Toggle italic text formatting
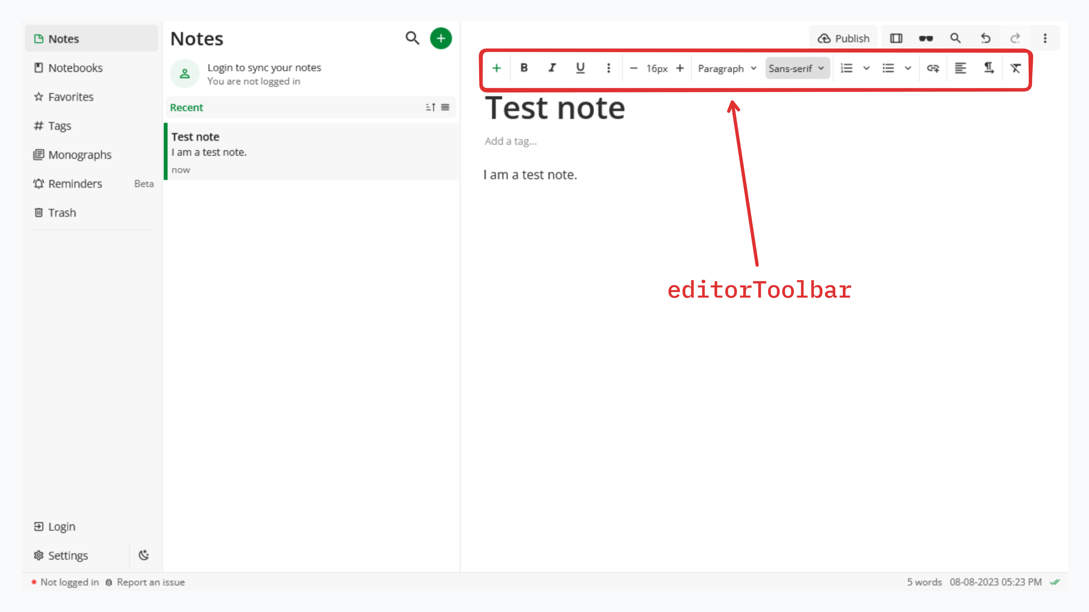The image size is (1089, 612). 552,68
